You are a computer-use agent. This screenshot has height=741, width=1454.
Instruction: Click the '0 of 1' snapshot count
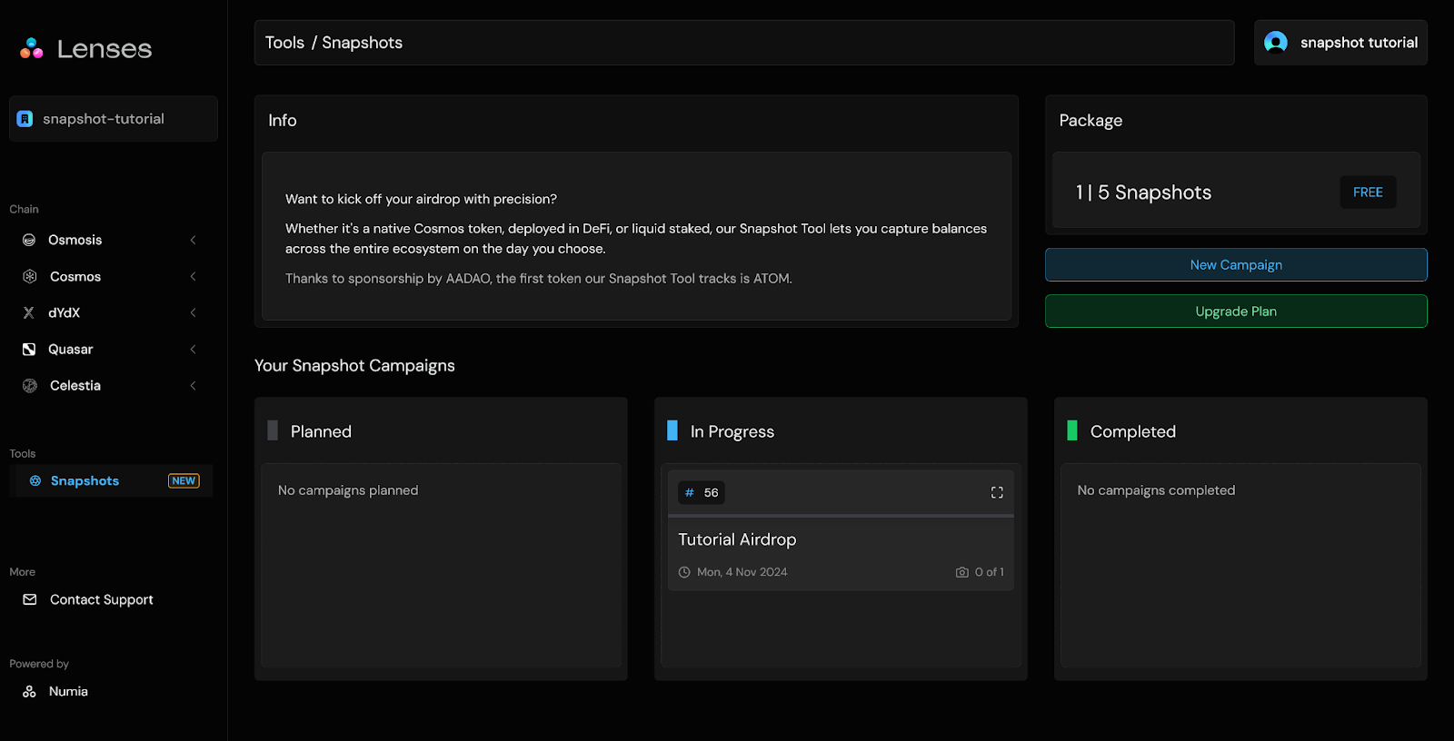coord(990,572)
